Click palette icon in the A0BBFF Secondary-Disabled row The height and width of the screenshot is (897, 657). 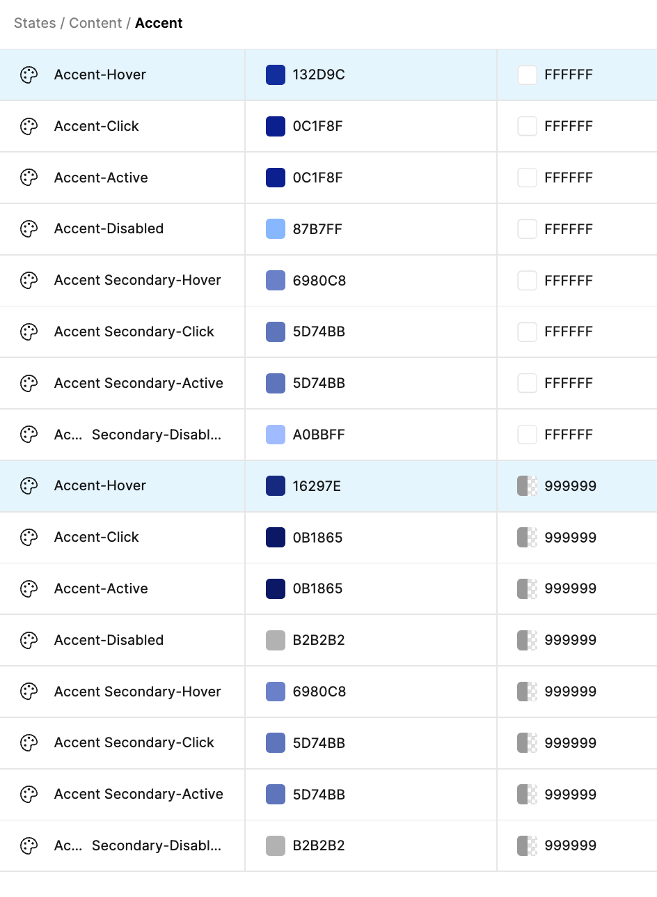pyautogui.click(x=29, y=435)
